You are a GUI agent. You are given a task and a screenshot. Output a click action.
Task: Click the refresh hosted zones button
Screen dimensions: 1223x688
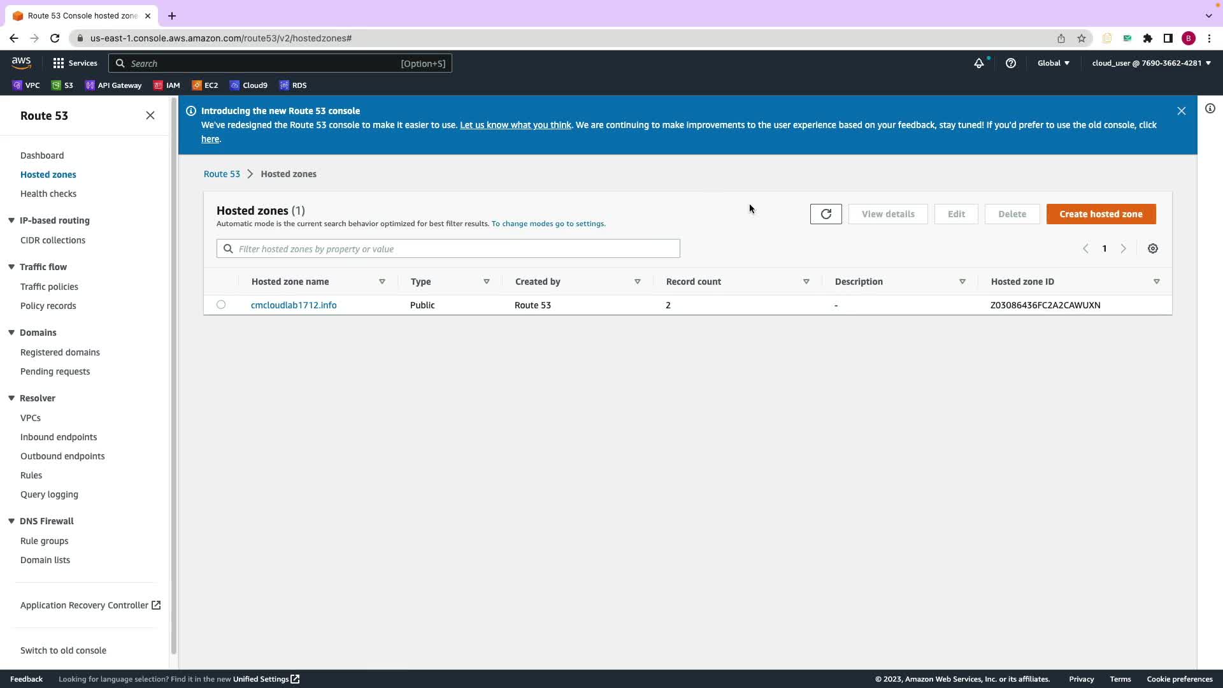pos(826,214)
